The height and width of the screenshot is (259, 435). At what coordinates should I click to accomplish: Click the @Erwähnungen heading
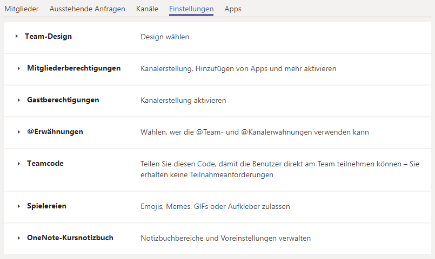[x=55, y=131]
